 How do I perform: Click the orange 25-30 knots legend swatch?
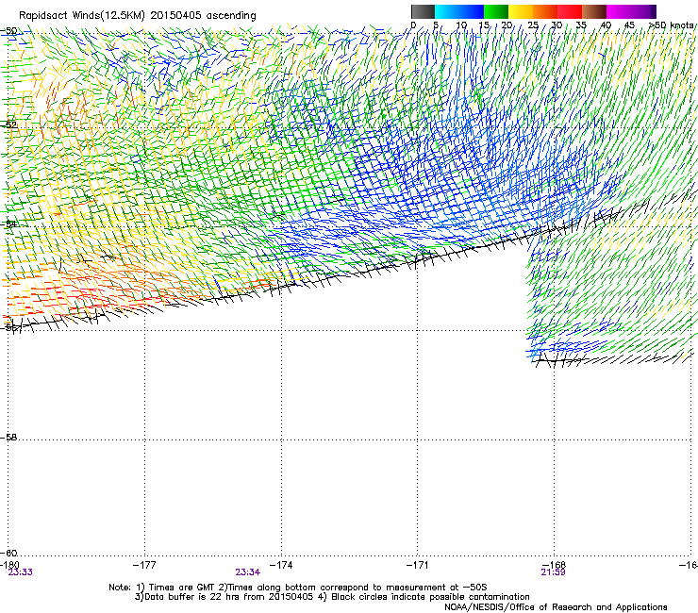(545, 11)
